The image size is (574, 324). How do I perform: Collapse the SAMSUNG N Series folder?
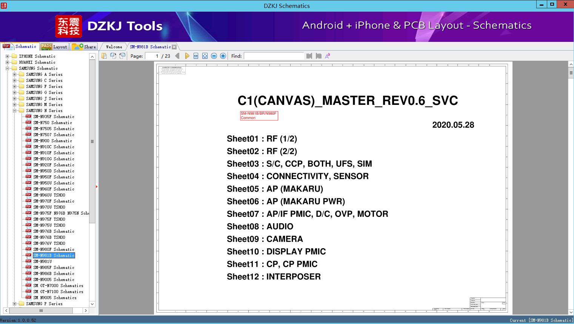coord(14,111)
